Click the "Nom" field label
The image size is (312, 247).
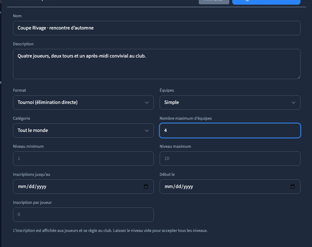(x=17, y=16)
